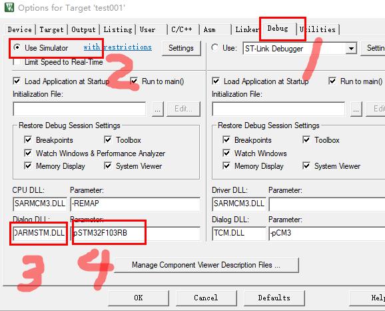Open the Device tab

(x=19, y=29)
